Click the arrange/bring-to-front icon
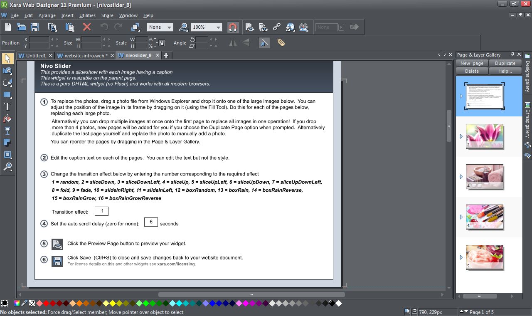 pyautogui.click(x=135, y=27)
